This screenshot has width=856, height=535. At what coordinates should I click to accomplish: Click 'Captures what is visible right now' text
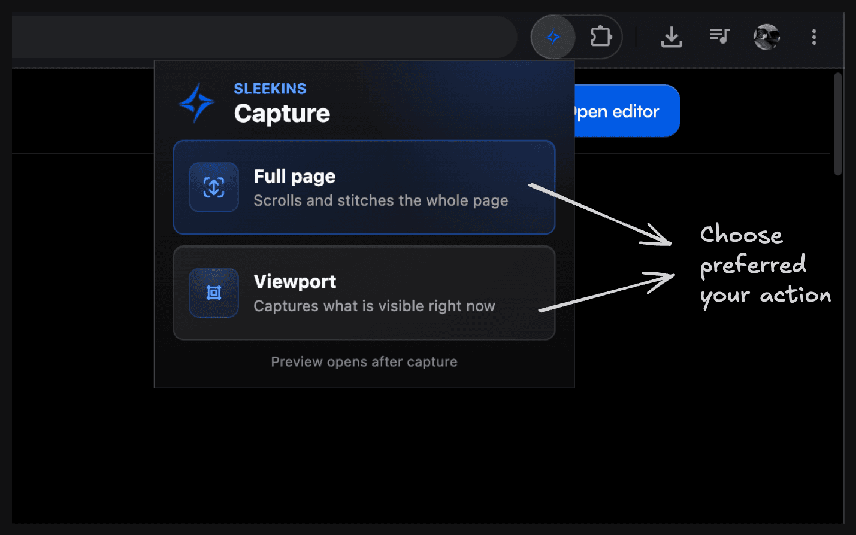click(374, 306)
